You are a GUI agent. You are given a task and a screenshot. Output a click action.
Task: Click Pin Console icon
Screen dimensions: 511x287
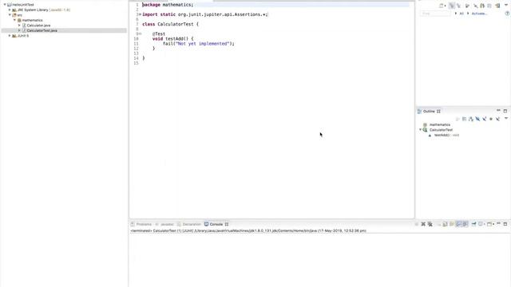(473, 224)
